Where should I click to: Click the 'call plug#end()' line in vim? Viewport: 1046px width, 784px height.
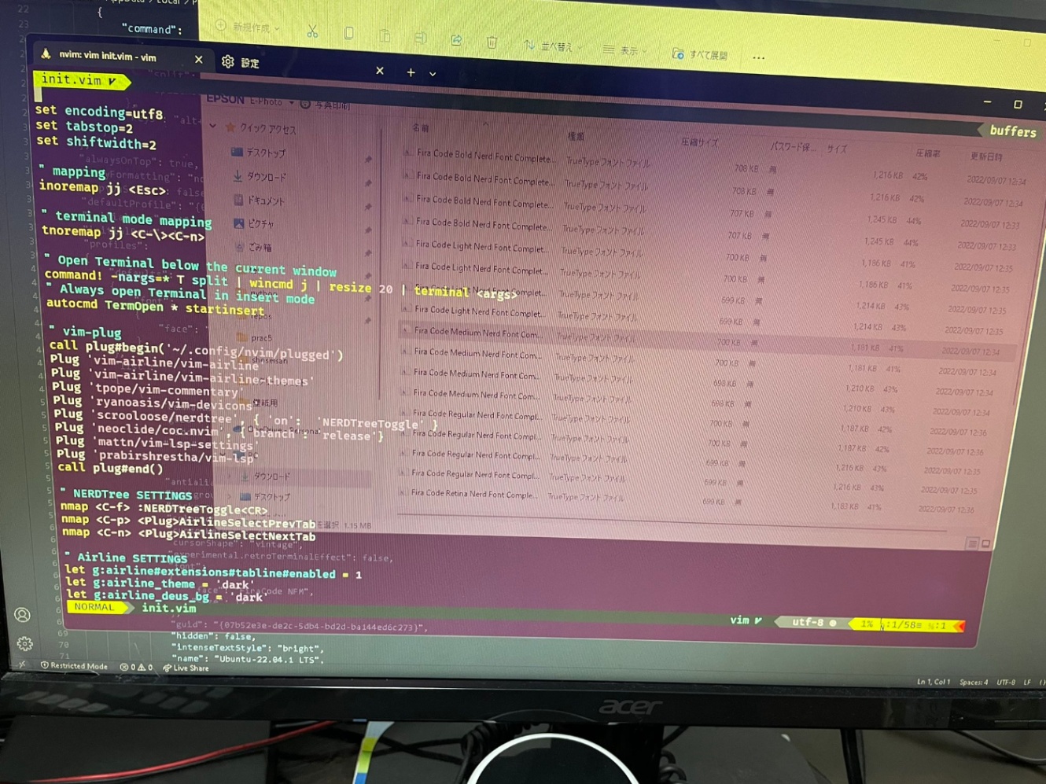click(110, 468)
